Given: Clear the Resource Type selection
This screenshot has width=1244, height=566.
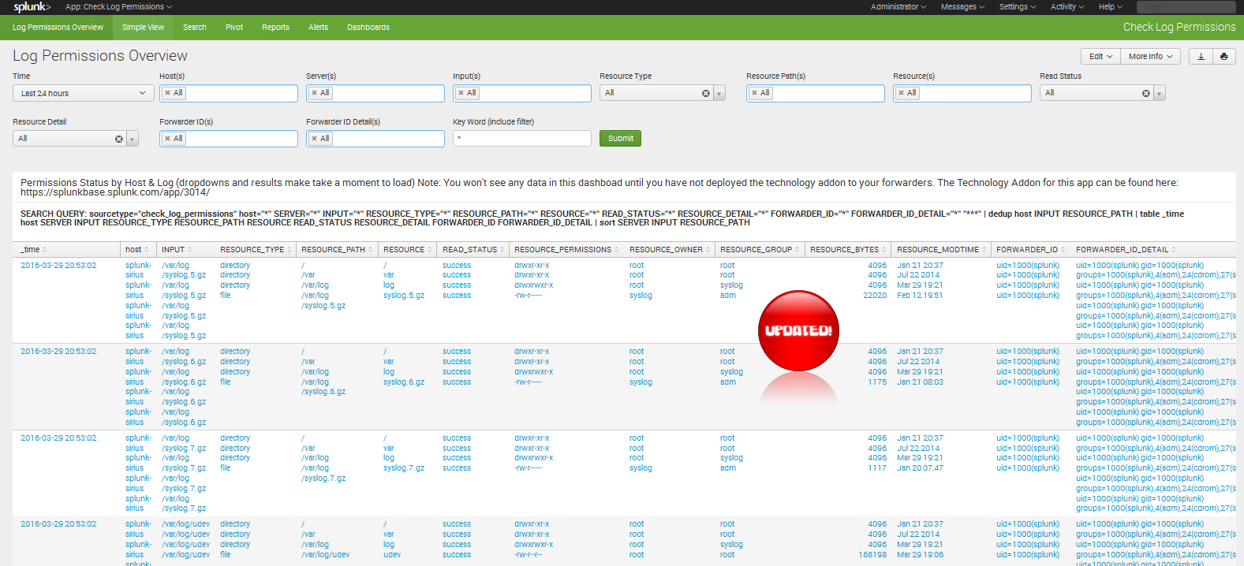Looking at the screenshot, I should click(x=705, y=93).
